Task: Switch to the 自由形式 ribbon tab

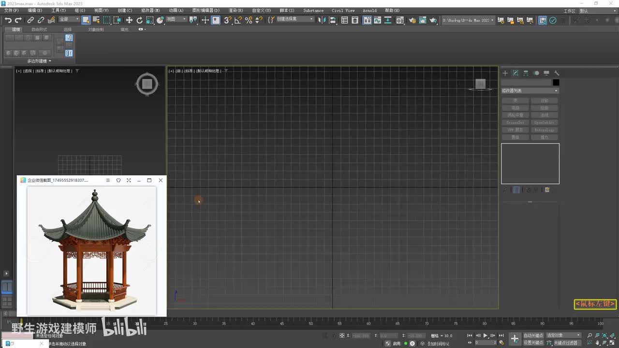Action: coord(39,29)
